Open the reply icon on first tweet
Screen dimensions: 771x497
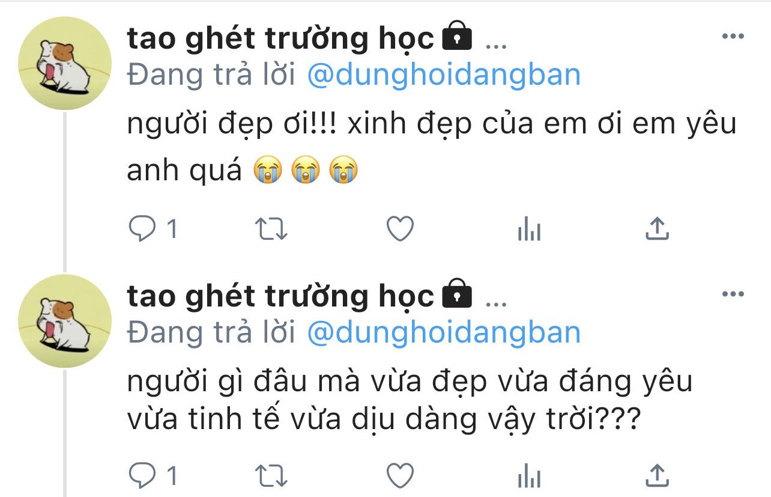(142, 229)
